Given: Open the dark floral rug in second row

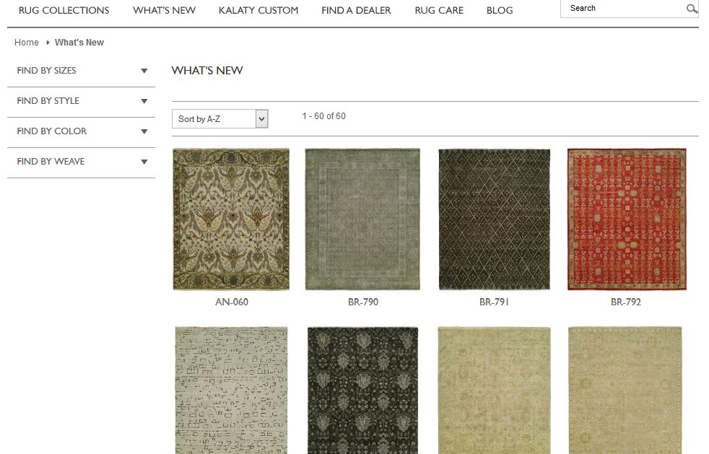Looking at the screenshot, I should click(x=362, y=390).
